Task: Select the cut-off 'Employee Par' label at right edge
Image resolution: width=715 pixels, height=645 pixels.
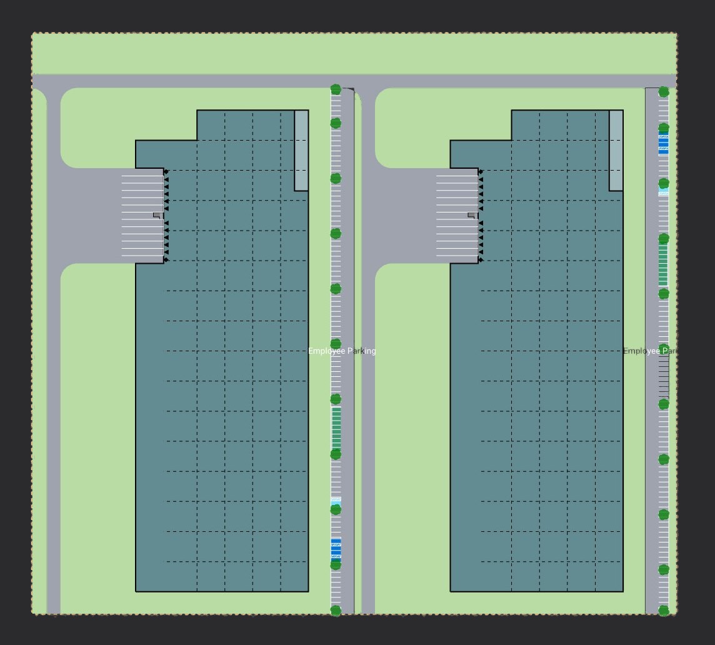Action: 650,351
